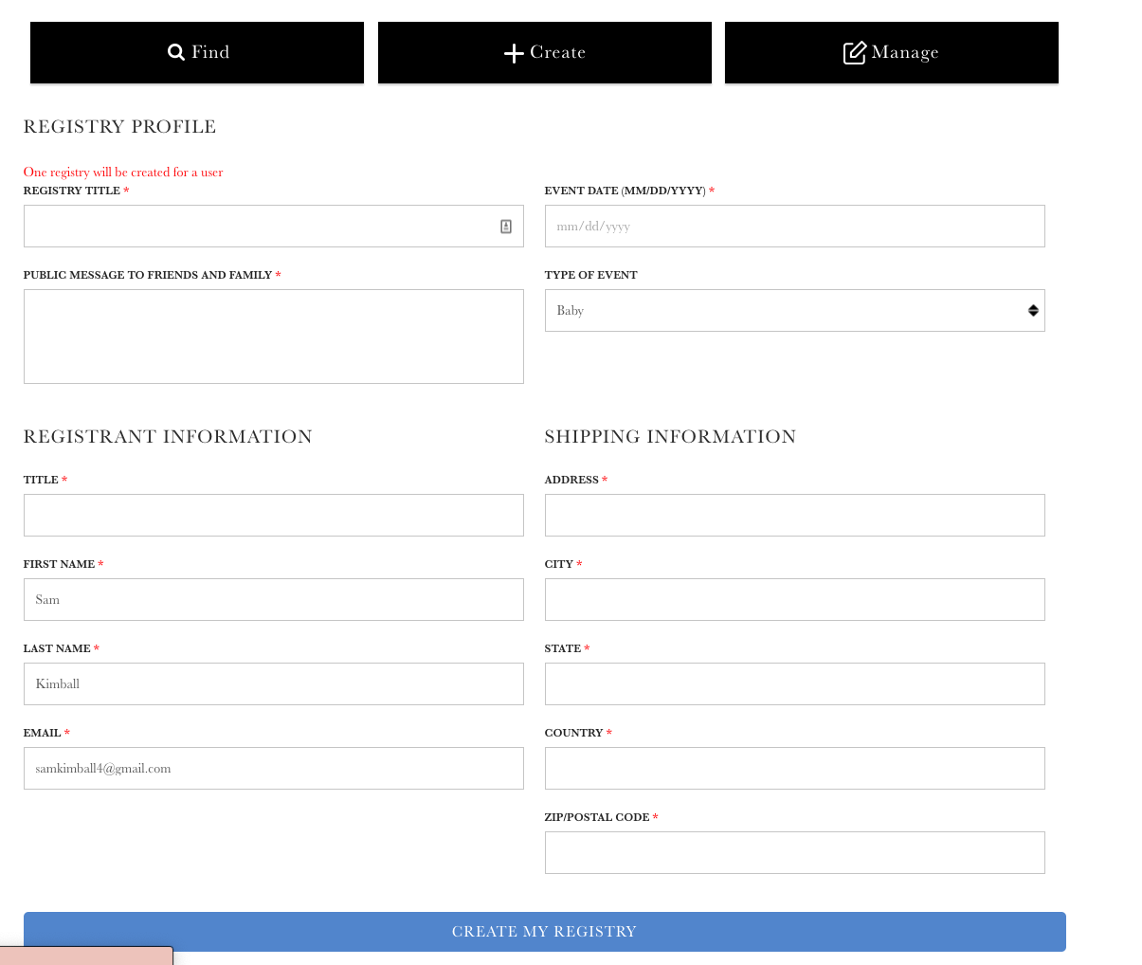Viewport: 1142px width, 965px height.
Task: Focus the shipping Address field
Action: pyautogui.click(x=795, y=516)
